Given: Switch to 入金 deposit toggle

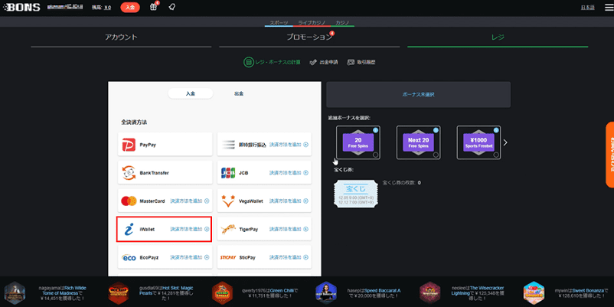Looking at the screenshot, I should (191, 93).
